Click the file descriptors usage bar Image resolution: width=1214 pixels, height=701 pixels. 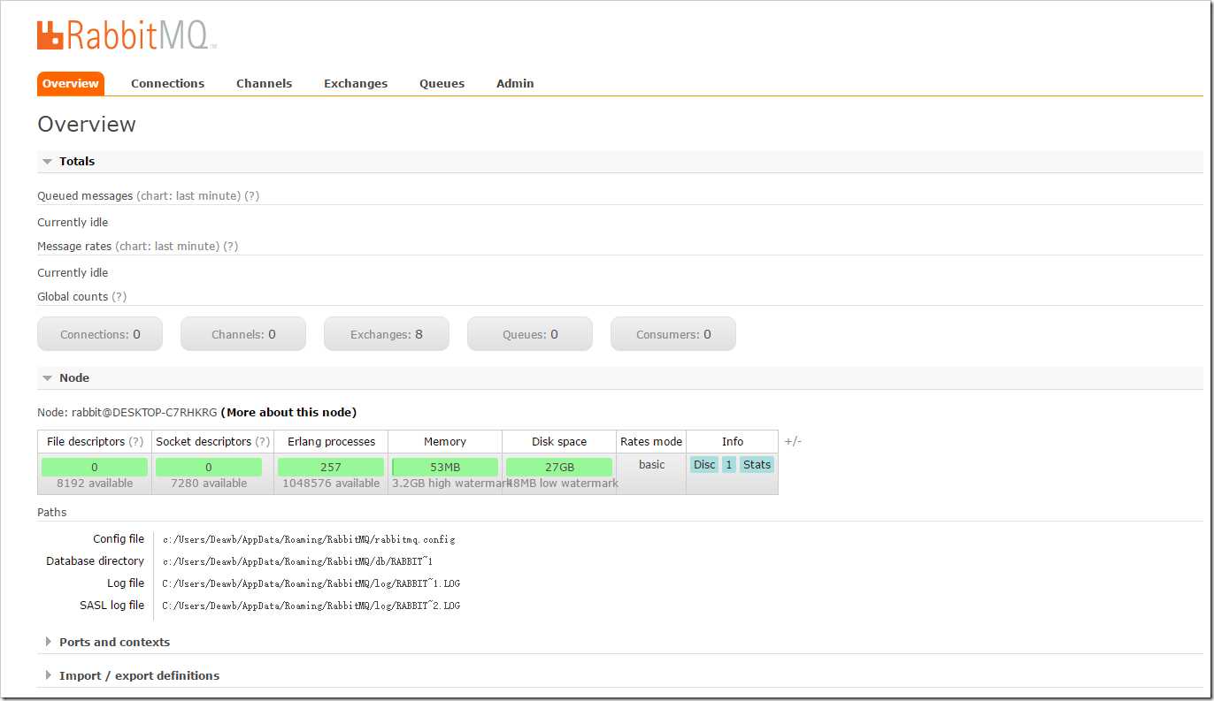point(95,467)
